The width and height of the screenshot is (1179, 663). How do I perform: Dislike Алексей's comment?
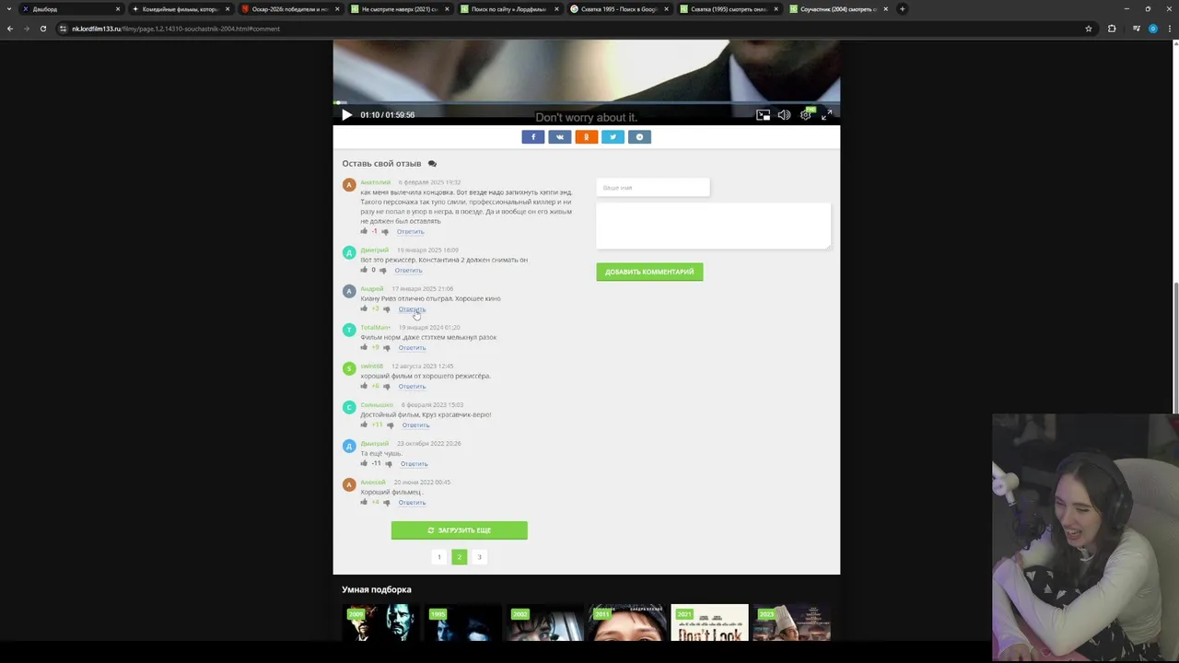386,503
